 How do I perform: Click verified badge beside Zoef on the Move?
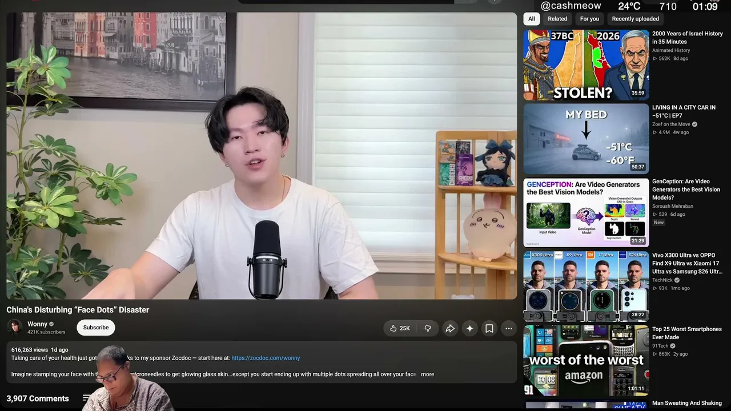coord(694,124)
